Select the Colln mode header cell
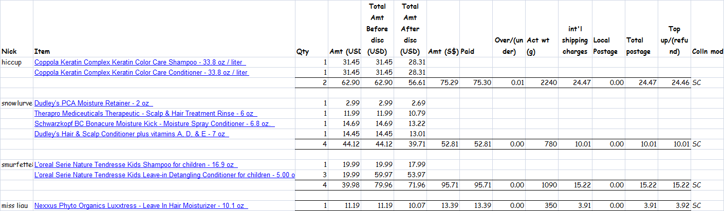724x211 pixels. coord(707,29)
